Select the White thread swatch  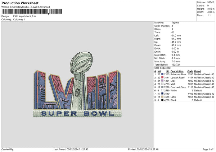[x=162, y=90]
